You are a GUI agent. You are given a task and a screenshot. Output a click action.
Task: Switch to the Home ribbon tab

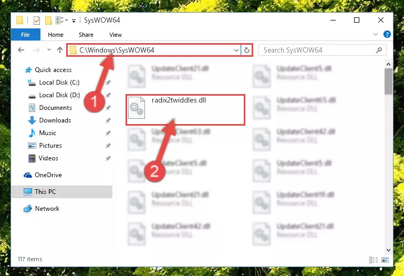coord(55,35)
